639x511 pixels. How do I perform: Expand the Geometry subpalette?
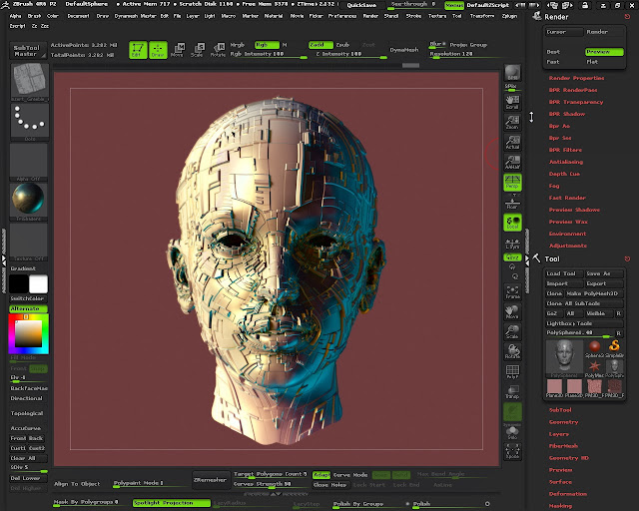click(x=564, y=421)
